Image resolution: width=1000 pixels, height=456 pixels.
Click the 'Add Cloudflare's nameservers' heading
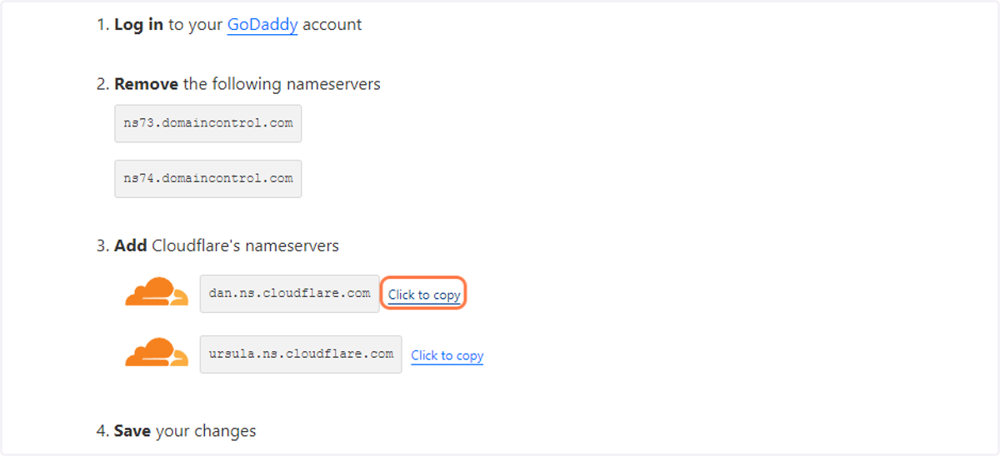(x=227, y=245)
